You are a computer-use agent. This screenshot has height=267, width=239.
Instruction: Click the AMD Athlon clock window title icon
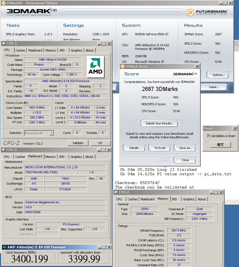[4, 247]
